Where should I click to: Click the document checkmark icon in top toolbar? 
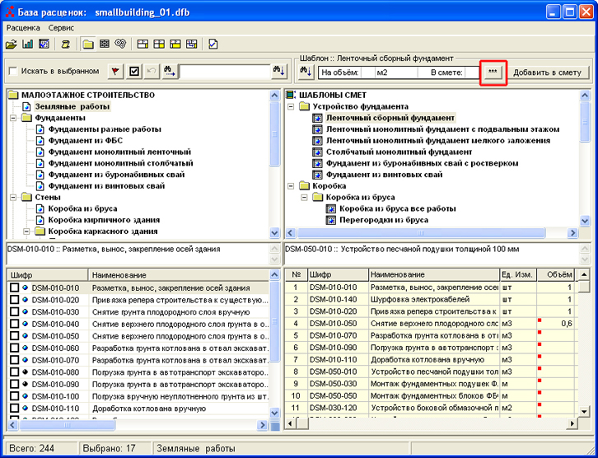pyautogui.click(x=213, y=44)
